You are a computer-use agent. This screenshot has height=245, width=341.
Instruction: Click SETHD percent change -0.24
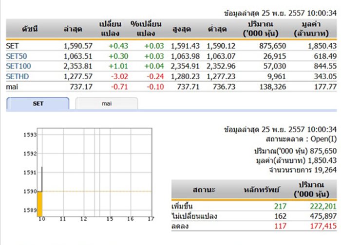tap(155, 76)
